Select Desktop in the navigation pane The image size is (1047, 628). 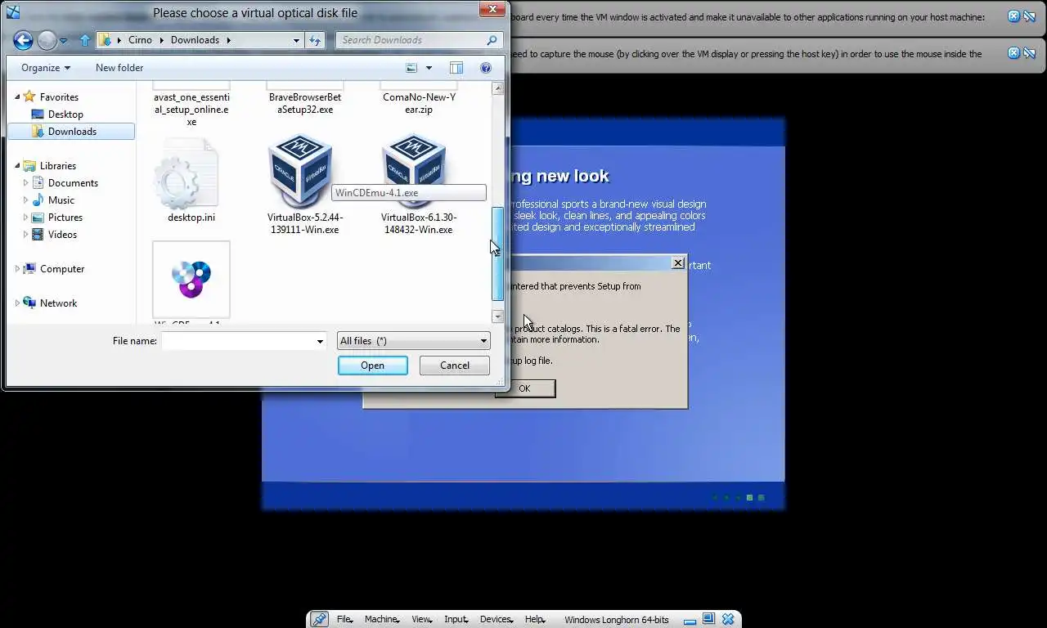(x=65, y=114)
